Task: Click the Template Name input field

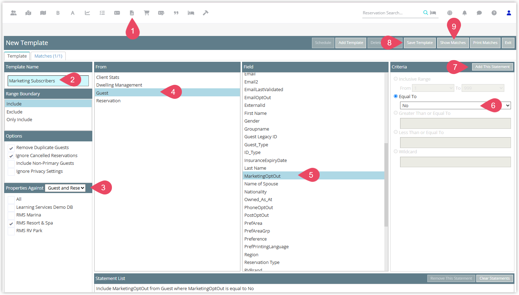Action: pyautogui.click(x=48, y=81)
